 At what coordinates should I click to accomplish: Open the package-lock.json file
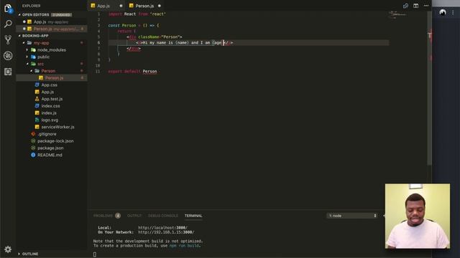pyautogui.click(x=55, y=141)
